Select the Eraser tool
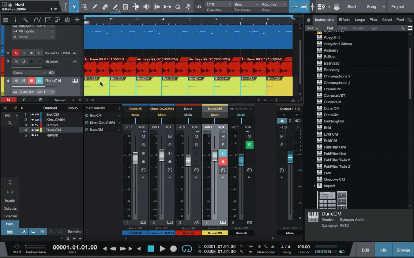Viewport: 414px width, 258px height. coord(105,7)
